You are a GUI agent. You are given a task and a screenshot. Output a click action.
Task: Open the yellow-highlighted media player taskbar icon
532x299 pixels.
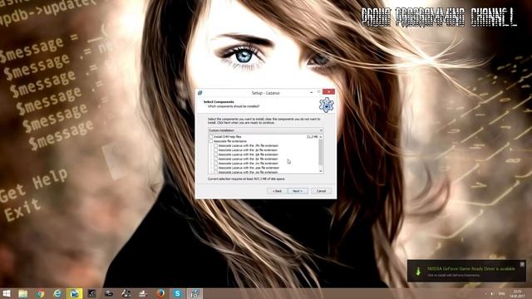tap(74, 293)
